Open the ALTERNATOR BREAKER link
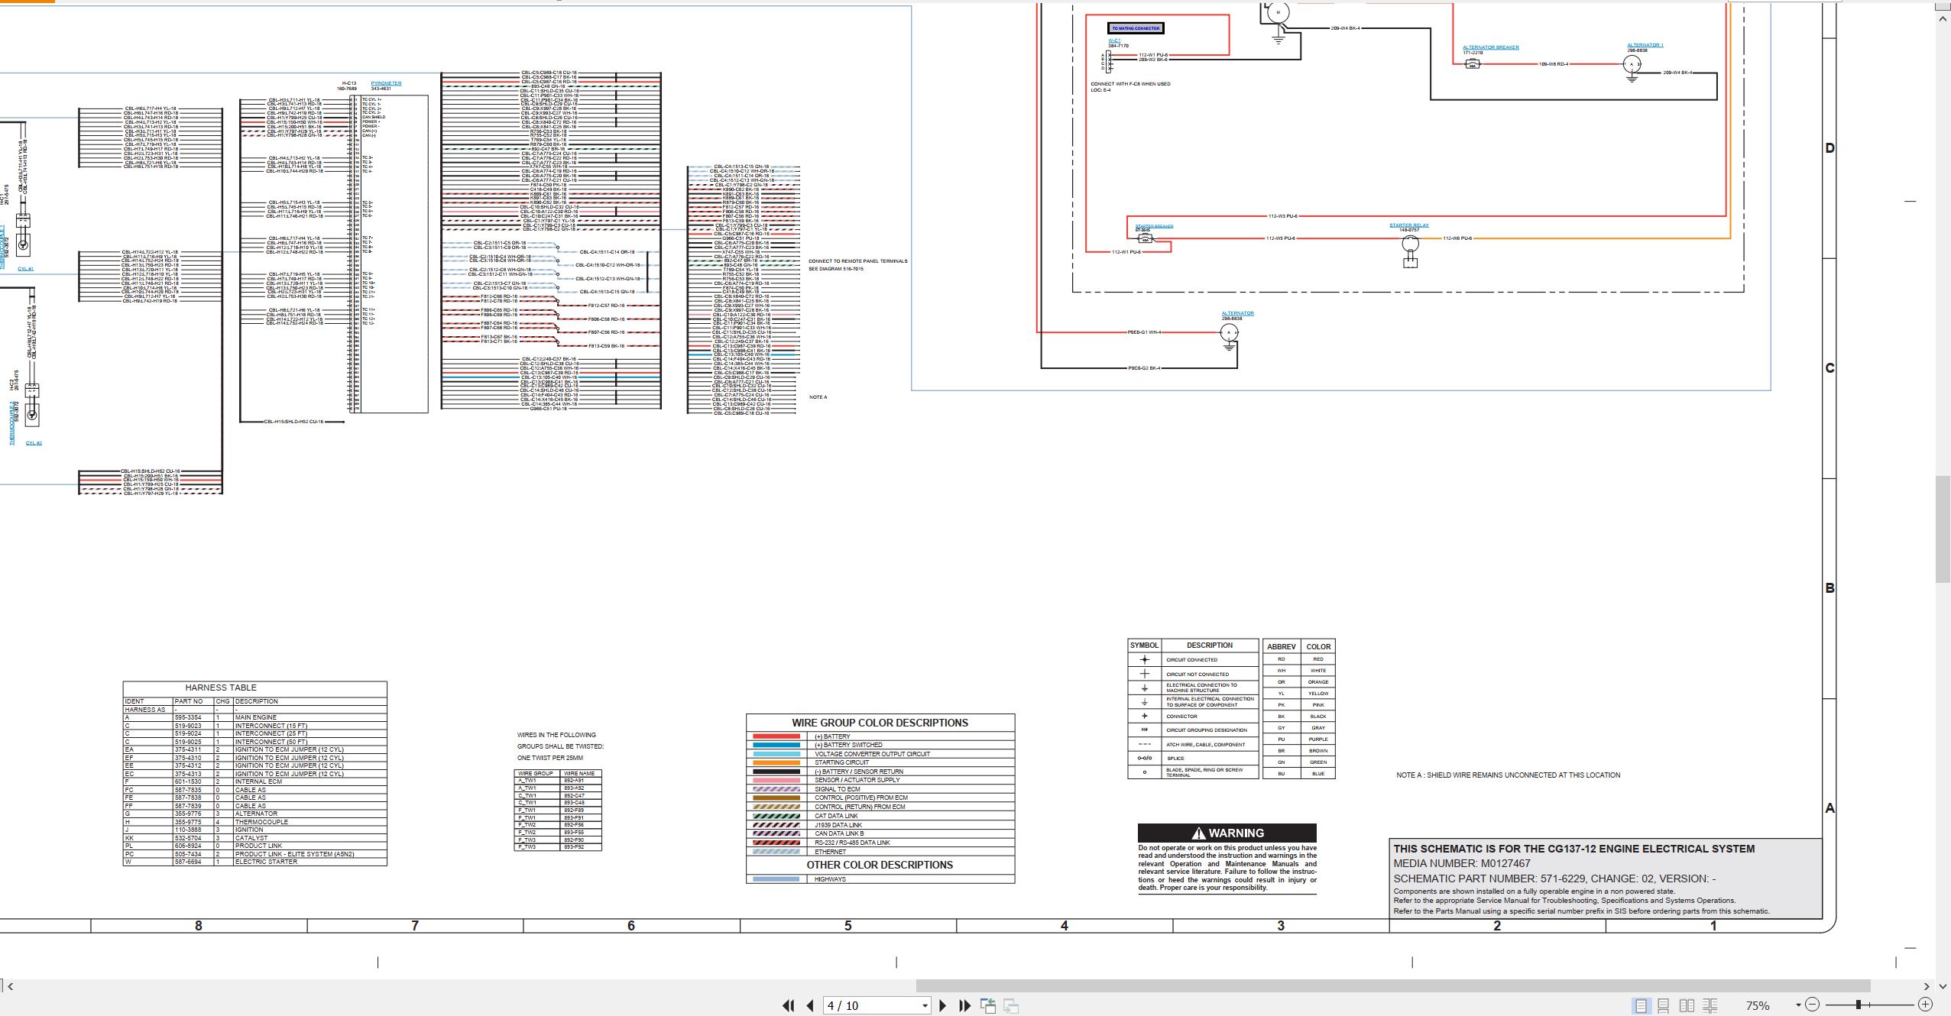This screenshot has width=1951, height=1016. point(1490,47)
